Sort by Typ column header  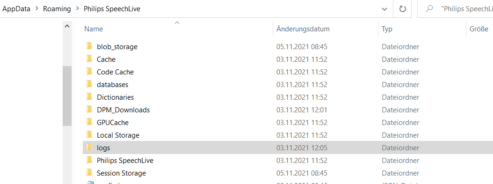tap(387, 29)
